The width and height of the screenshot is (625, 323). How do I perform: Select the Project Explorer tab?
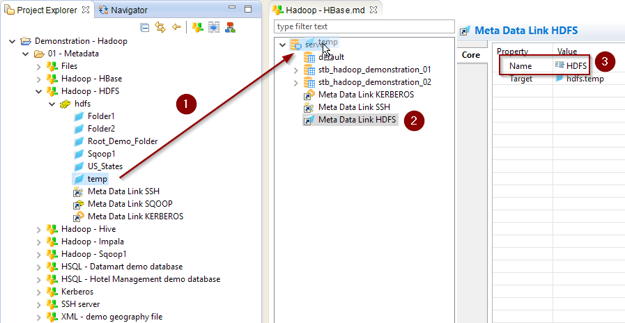46,10
